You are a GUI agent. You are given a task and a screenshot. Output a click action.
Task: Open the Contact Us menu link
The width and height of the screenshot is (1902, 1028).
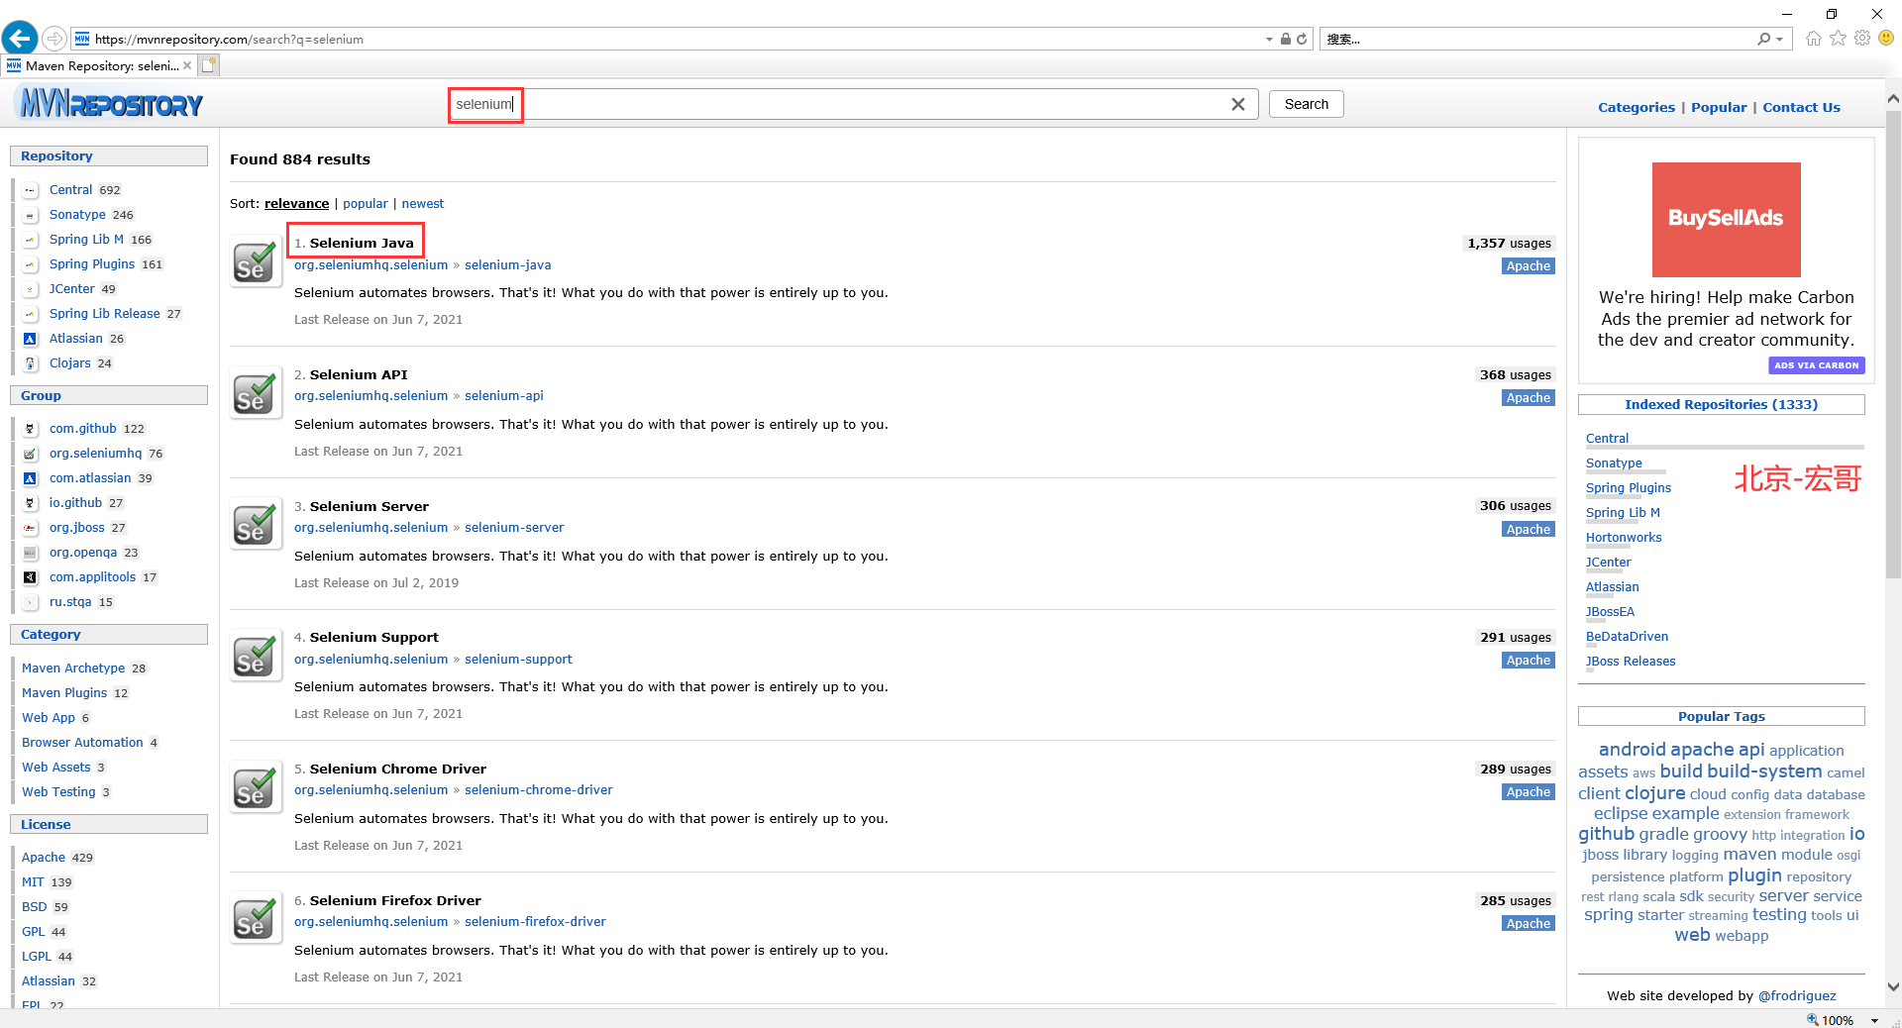tap(1801, 107)
